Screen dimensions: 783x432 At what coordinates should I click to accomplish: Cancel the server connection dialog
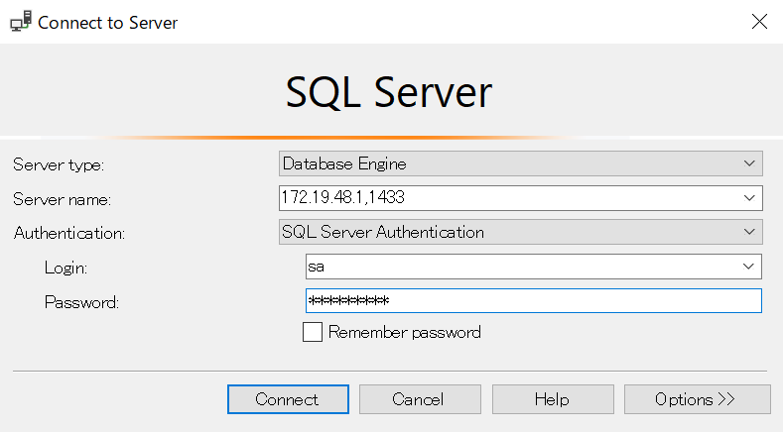point(418,399)
